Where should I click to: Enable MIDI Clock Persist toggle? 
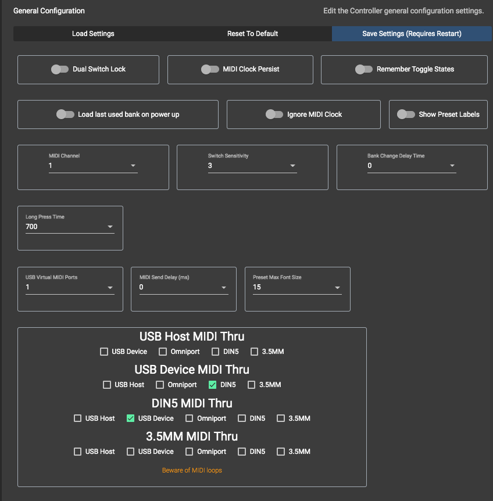tap(210, 69)
